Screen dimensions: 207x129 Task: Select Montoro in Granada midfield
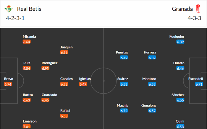coord(149,79)
